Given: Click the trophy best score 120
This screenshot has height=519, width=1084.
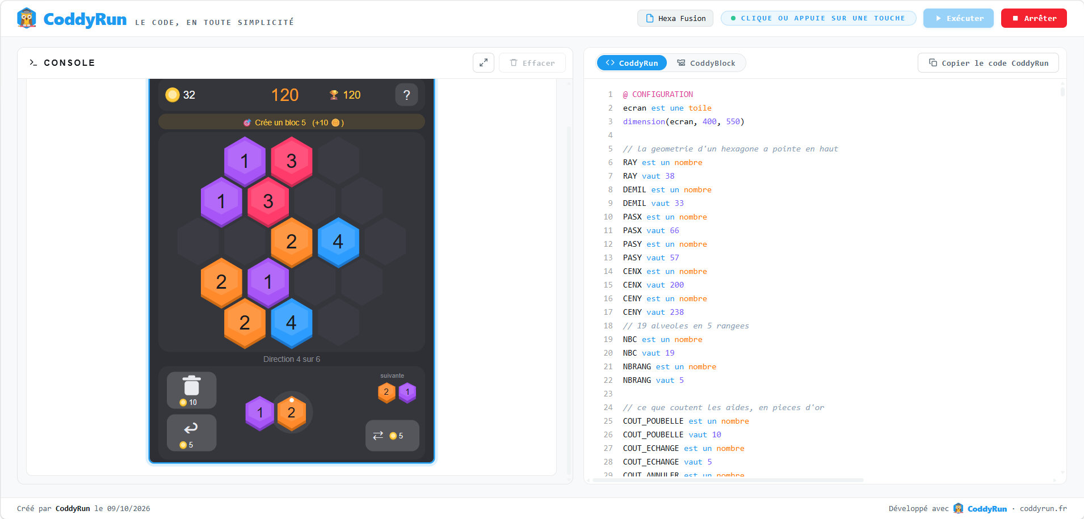Looking at the screenshot, I should coord(345,95).
